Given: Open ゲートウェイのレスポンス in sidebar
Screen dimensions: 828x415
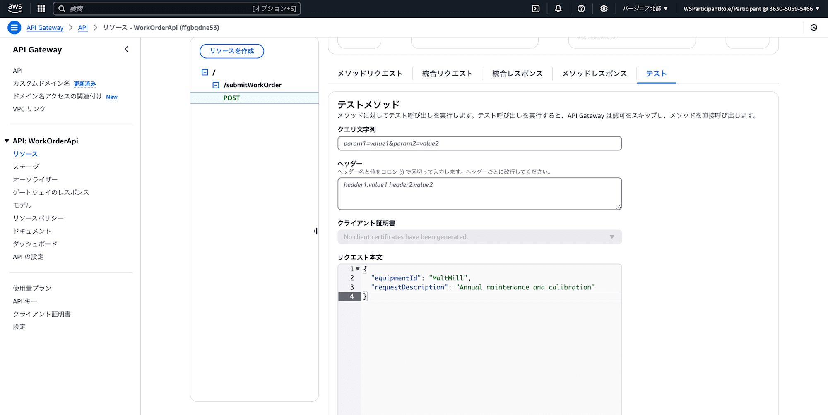Looking at the screenshot, I should (x=51, y=192).
